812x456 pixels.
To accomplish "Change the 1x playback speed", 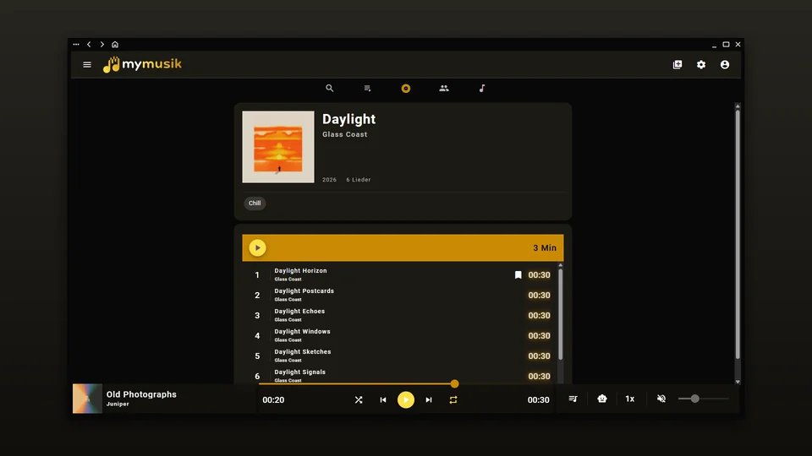I will (x=629, y=399).
